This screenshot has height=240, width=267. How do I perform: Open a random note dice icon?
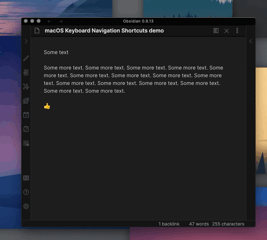pos(26,129)
